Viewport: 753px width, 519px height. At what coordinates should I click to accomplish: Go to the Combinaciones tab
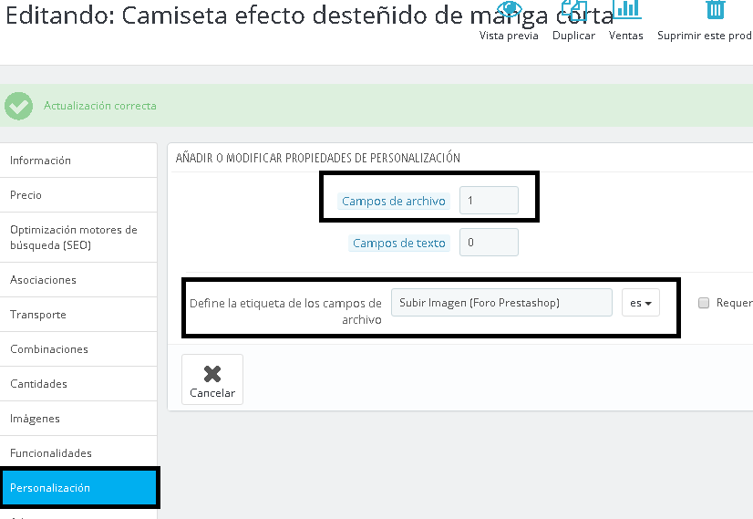point(78,348)
